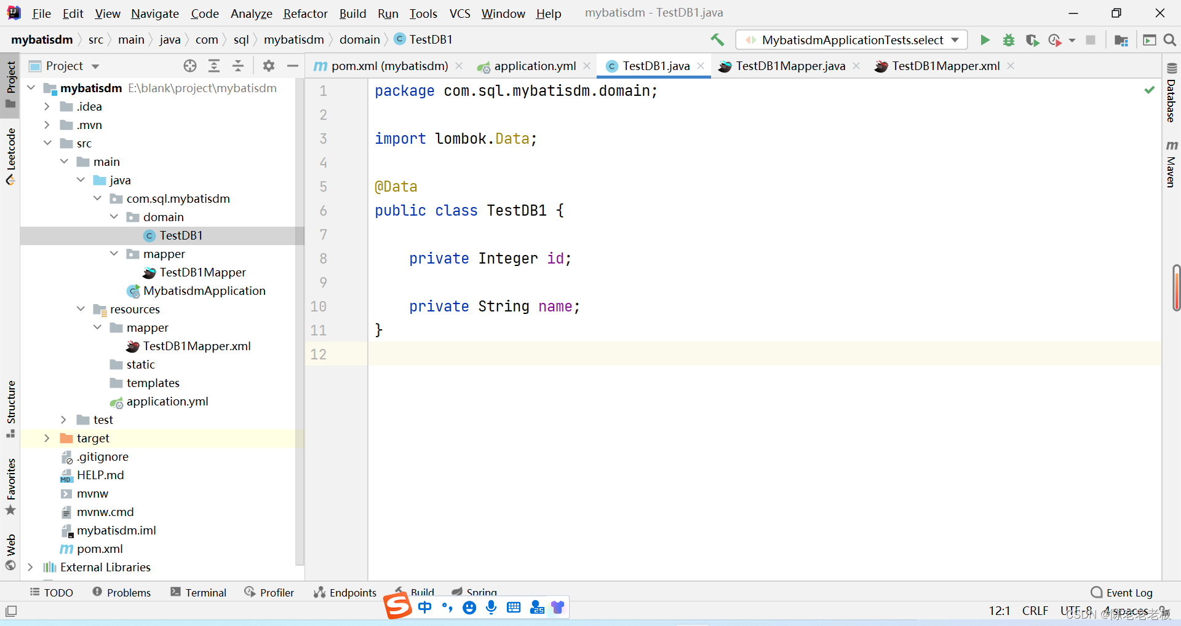This screenshot has height=626, width=1181.
Task: Click the Sogou microphone voice input icon
Action: (491, 608)
